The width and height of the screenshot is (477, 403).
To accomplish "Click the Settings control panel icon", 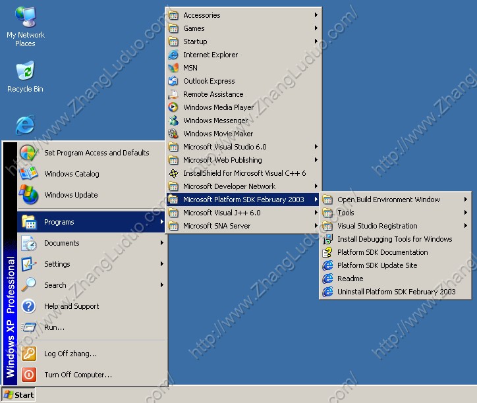I will 29,264.
